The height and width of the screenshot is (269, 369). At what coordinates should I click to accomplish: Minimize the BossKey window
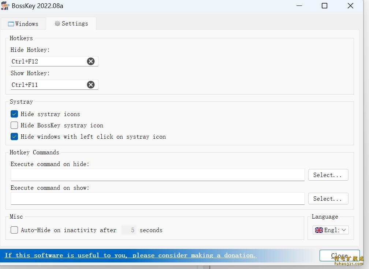coord(299,5)
